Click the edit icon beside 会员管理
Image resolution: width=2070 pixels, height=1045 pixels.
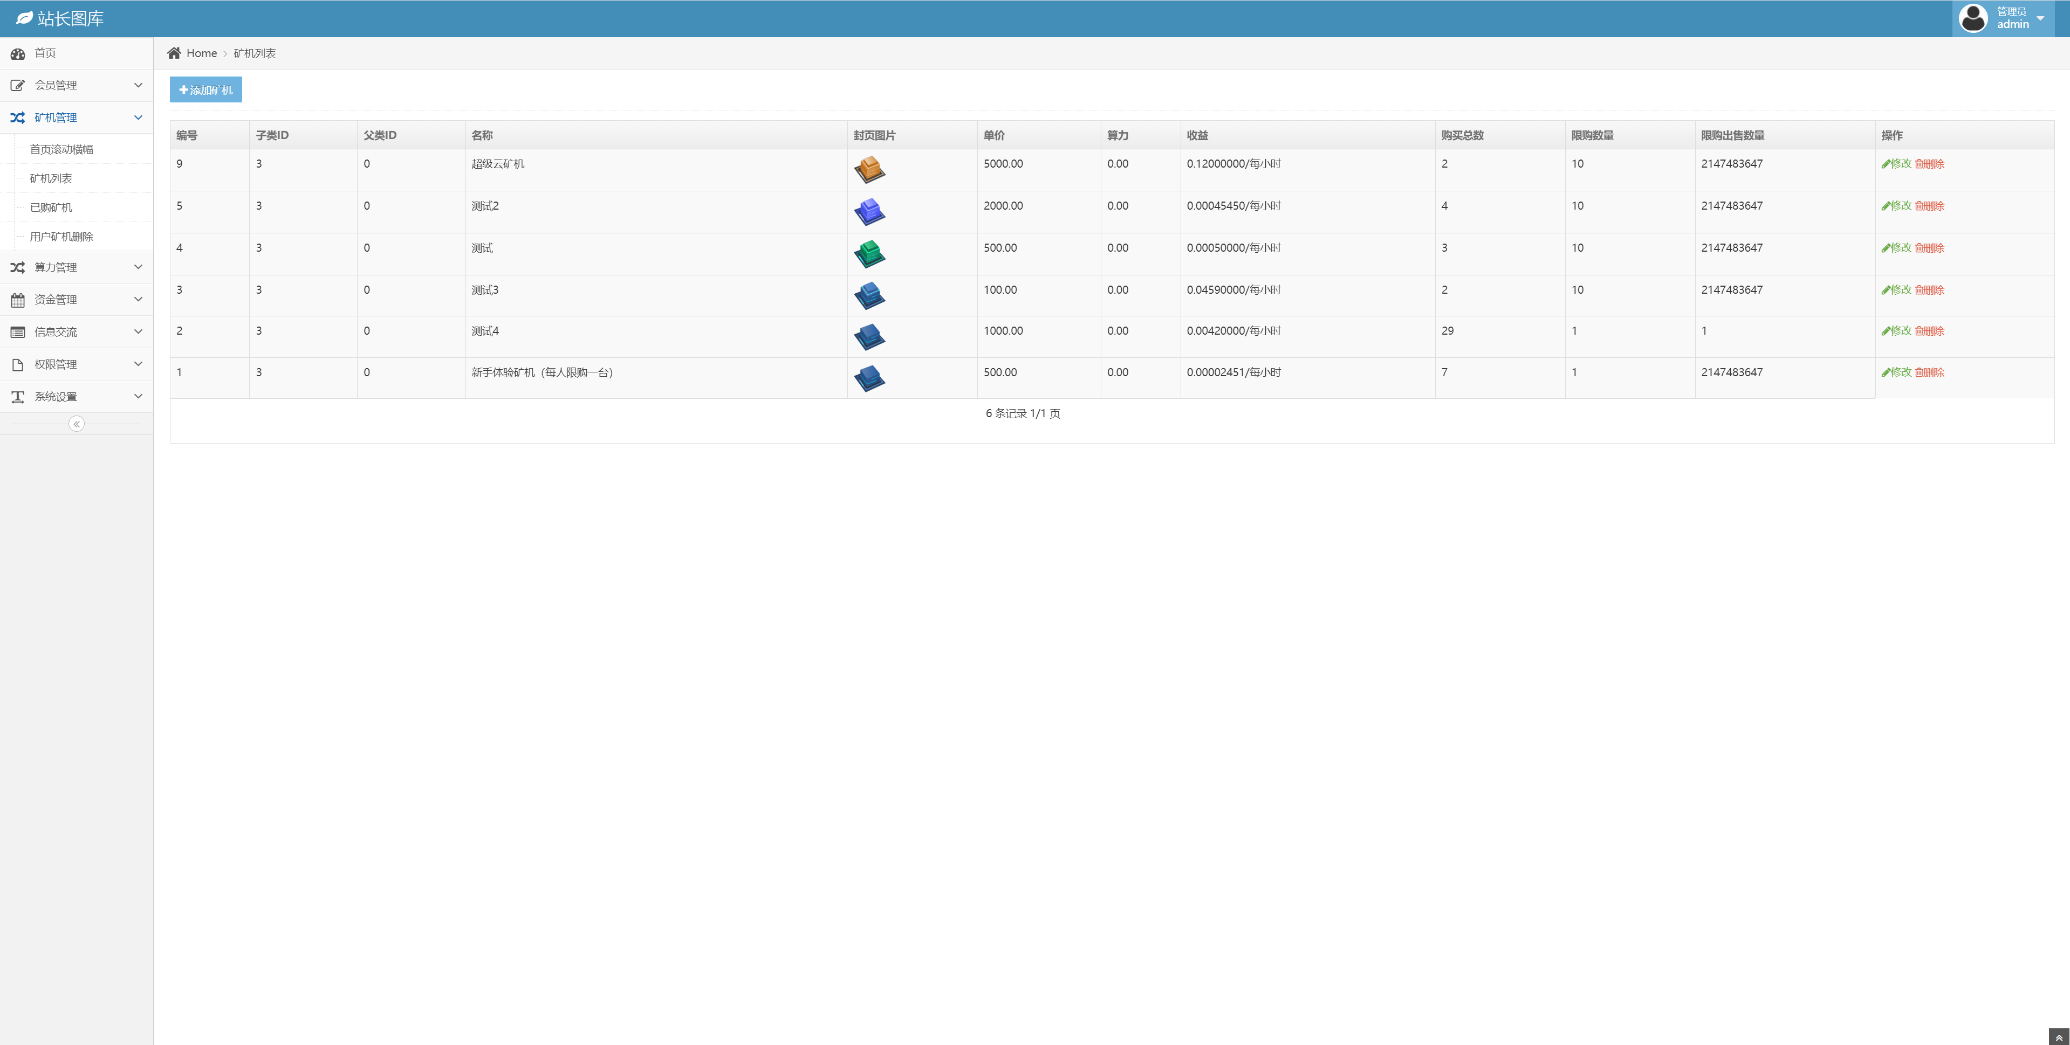[x=18, y=85]
